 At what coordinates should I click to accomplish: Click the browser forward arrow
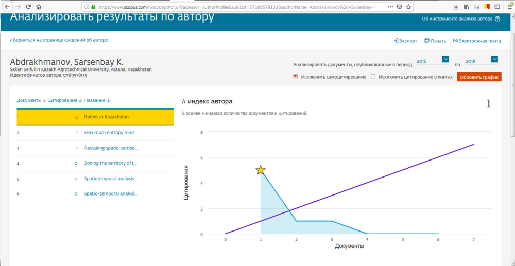click(x=18, y=7)
